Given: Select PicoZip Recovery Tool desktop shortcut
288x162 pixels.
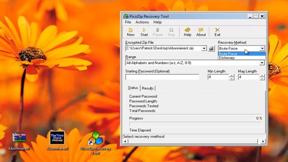Looking at the screenshot, I should tap(95, 143).
